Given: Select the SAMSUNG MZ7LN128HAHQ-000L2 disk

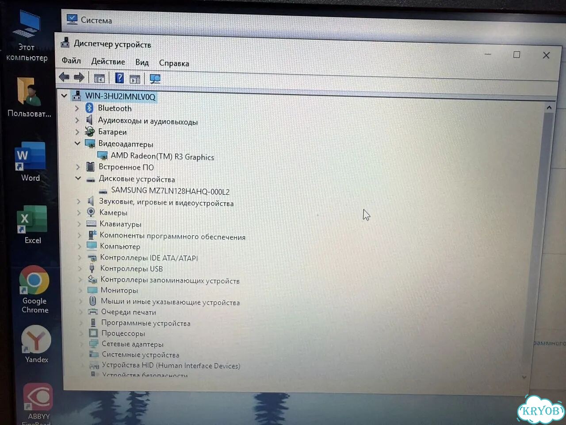Looking at the screenshot, I should pos(170,191).
